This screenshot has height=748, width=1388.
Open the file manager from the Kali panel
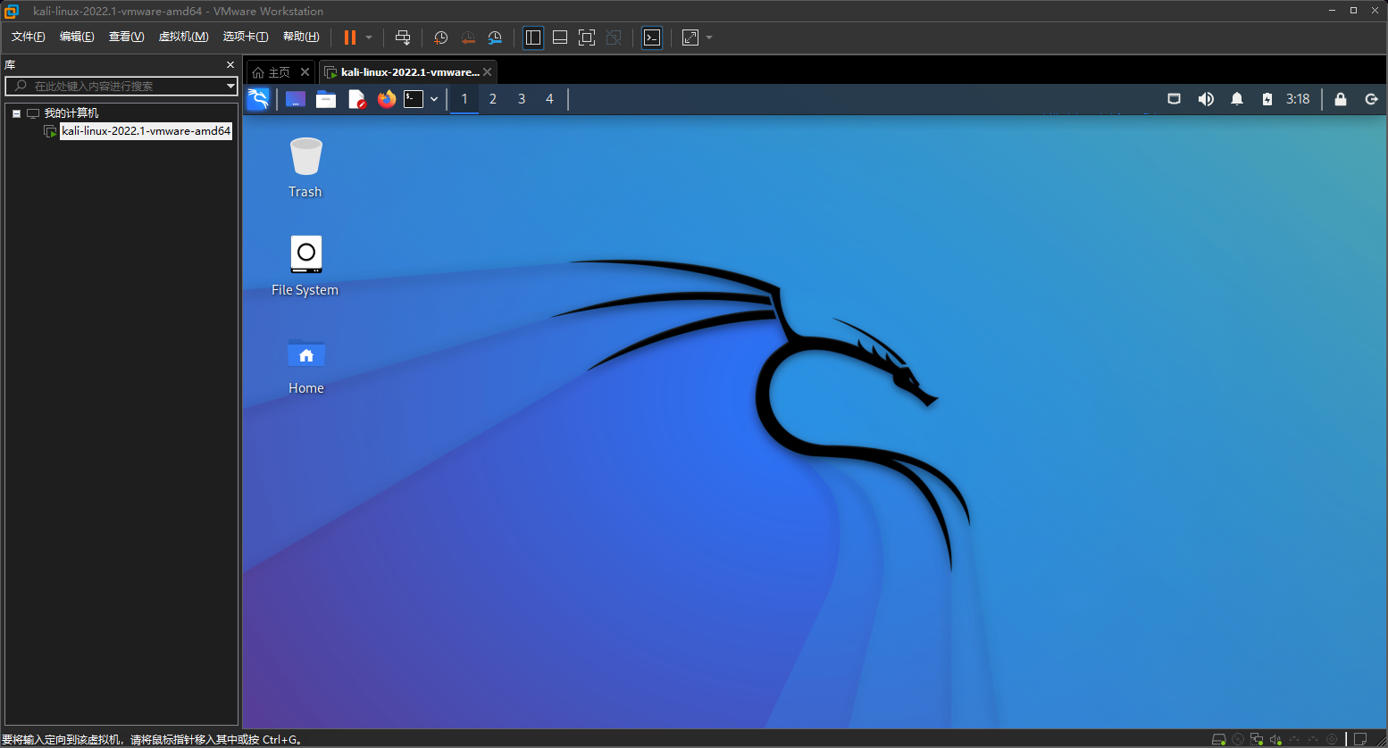coord(326,99)
